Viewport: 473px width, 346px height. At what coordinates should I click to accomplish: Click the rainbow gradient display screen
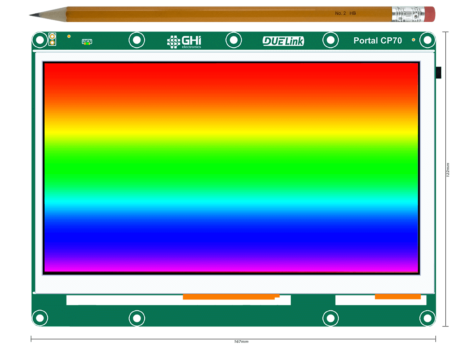[x=231, y=167]
